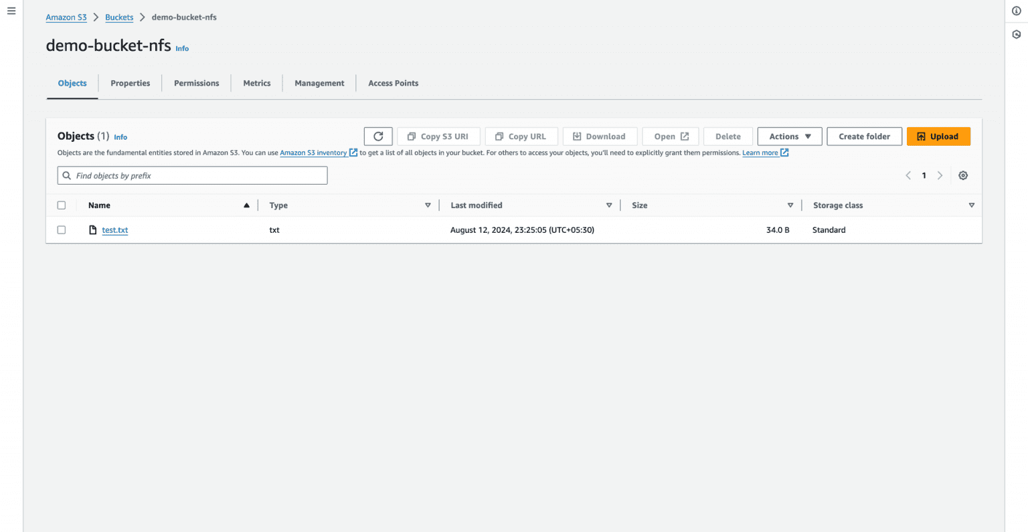Select all objects with the header checkbox
This screenshot has height=532, width=1028.
point(61,205)
